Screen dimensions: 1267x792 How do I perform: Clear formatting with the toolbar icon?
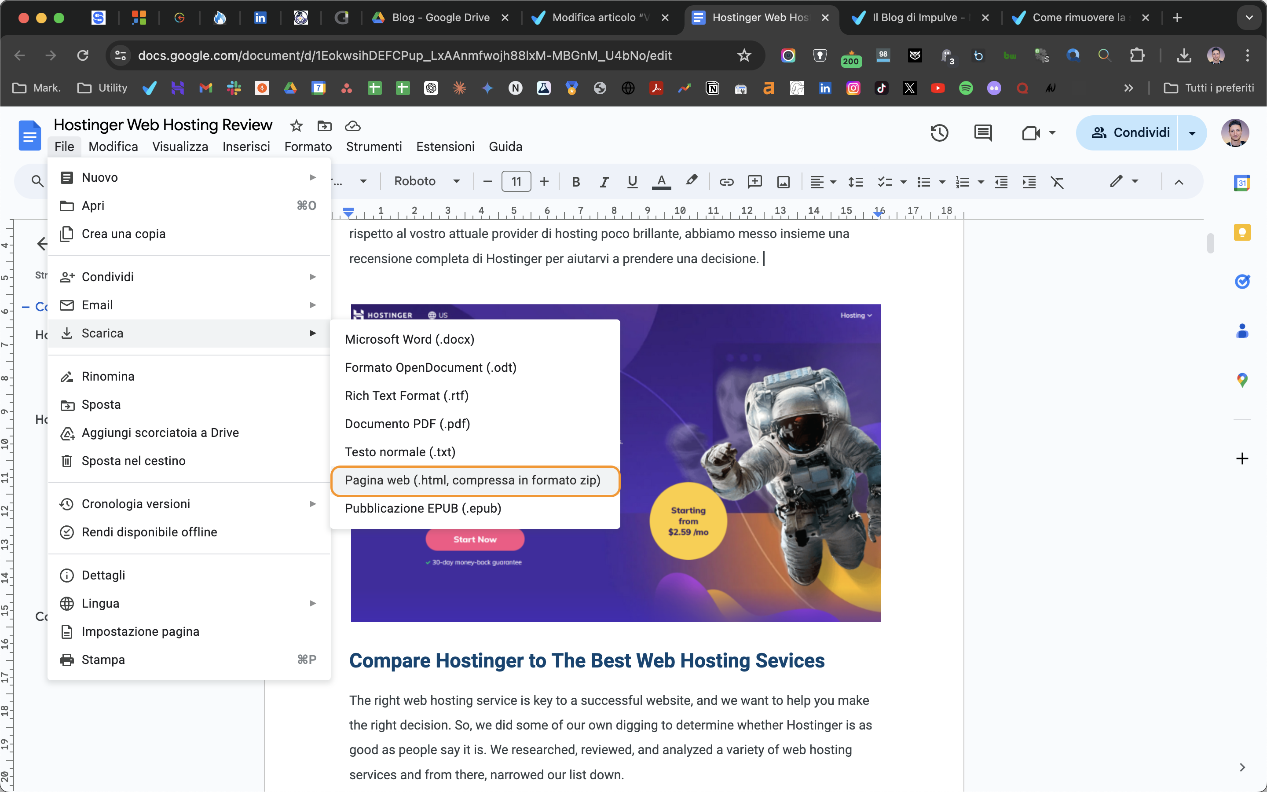[1057, 182]
